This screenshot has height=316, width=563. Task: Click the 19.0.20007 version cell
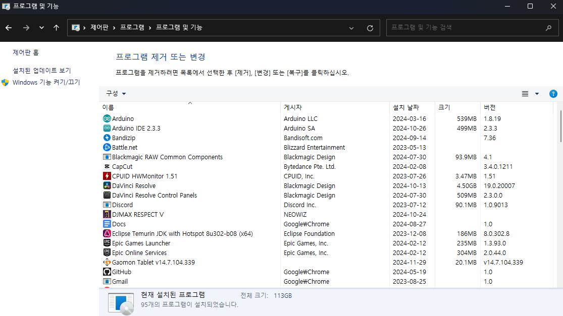click(x=499, y=185)
